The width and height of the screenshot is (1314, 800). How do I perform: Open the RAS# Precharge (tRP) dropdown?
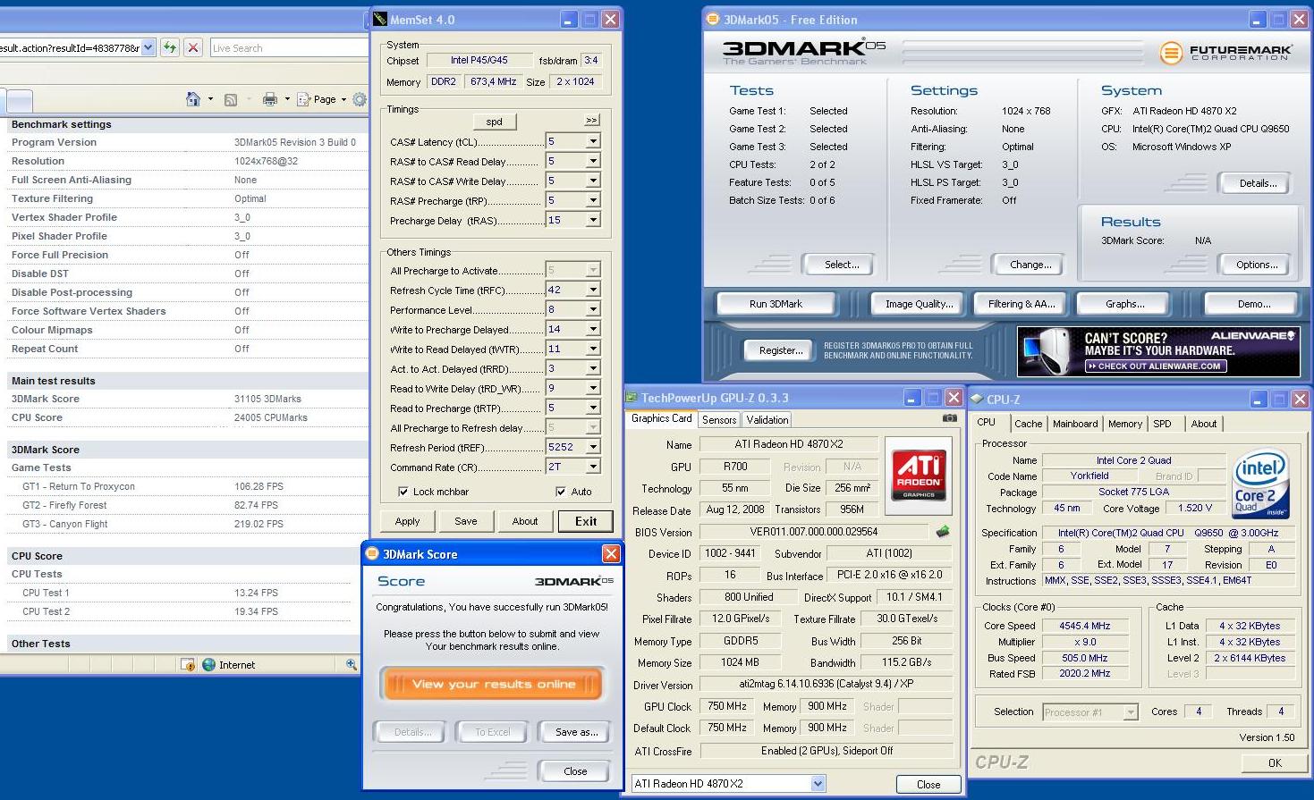pyautogui.click(x=592, y=200)
